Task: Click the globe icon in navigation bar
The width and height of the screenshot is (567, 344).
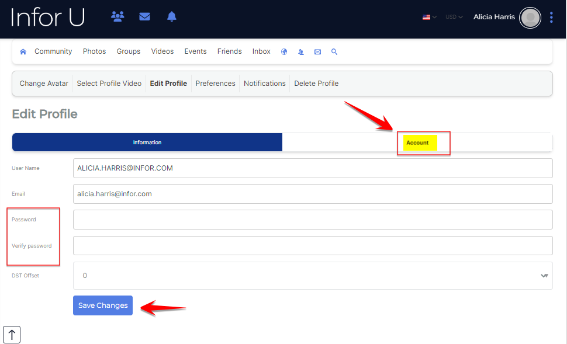Action: point(284,51)
